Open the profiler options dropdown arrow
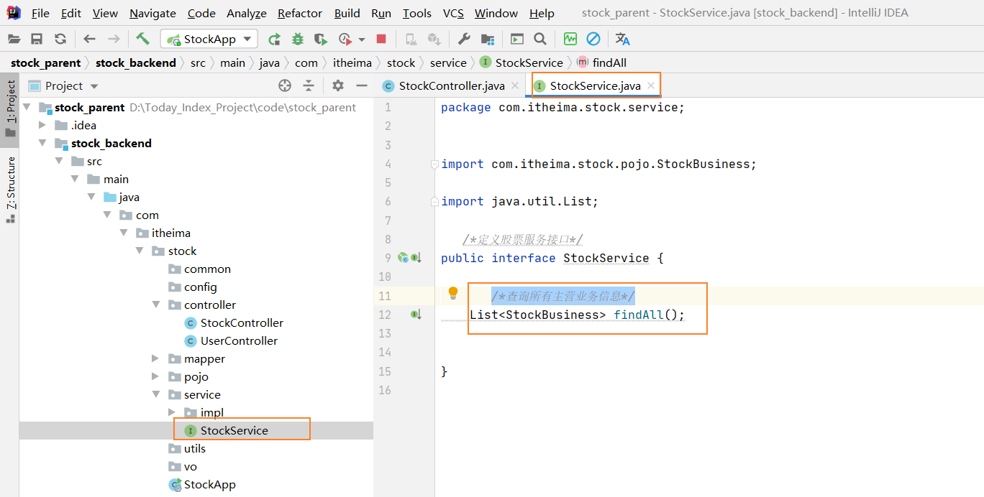 click(362, 40)
